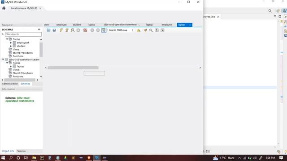Expand the student table node

11,46
